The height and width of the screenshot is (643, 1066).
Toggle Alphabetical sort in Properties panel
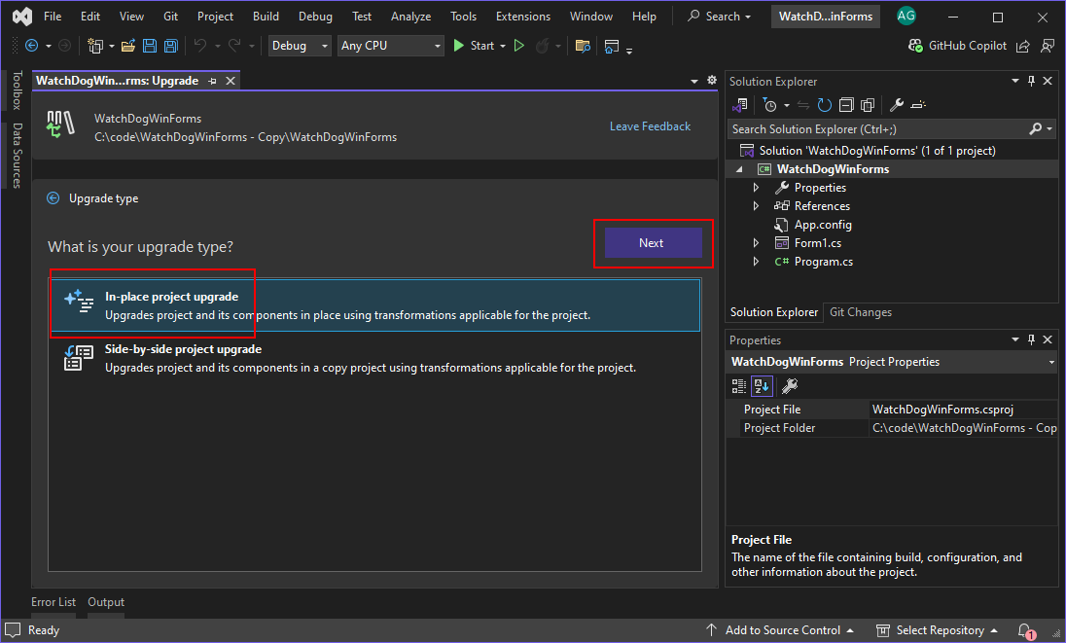pyautogui.click(x=761, y=386)
